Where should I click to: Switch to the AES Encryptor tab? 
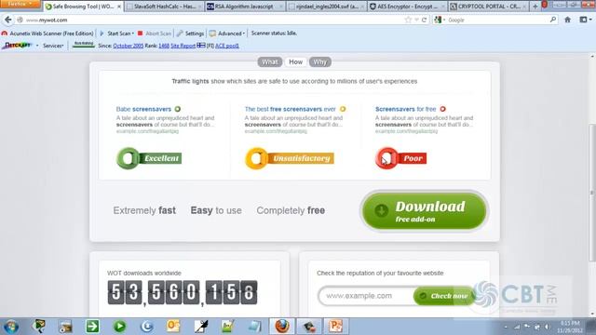407,7
